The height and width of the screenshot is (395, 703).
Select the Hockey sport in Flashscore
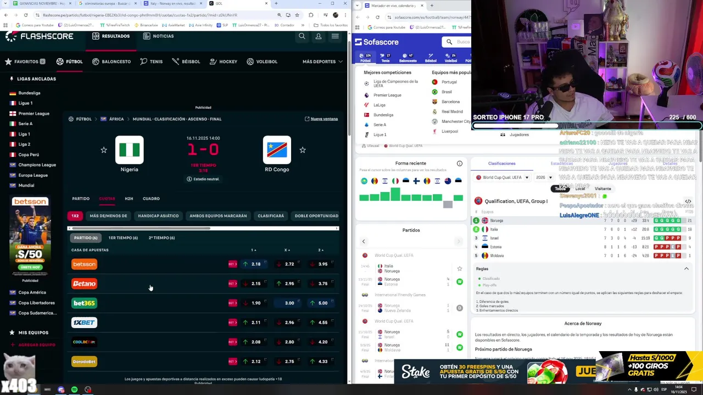pos(224,61)
